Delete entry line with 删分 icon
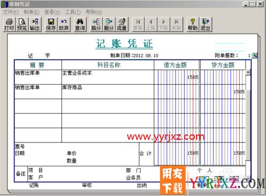The image size is (266, 196). coord(109,25)
